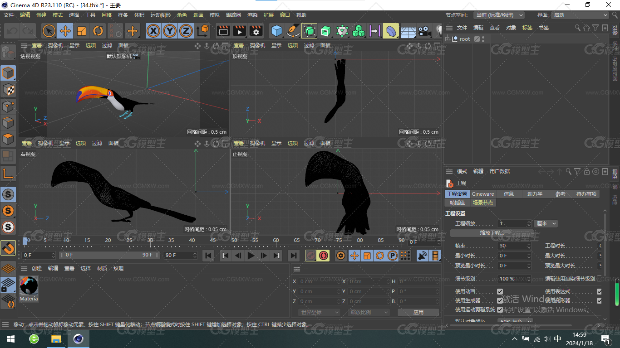The image size is (620, 348).
Task: Click the preview range slider bar
Action: [x=110, y=255]
